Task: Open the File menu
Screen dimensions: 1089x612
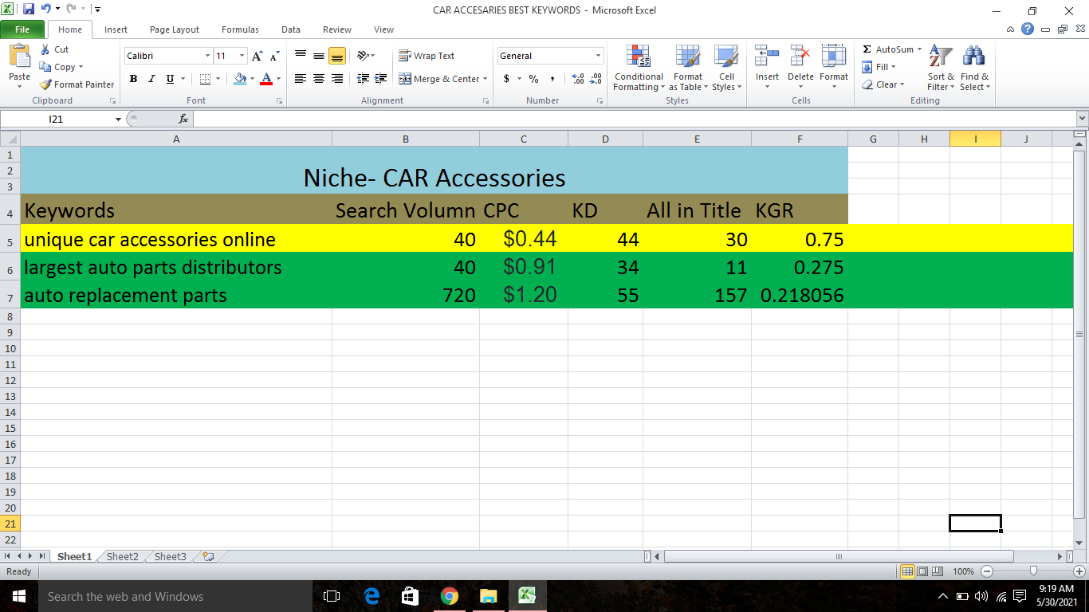Action: coord(23,29)
